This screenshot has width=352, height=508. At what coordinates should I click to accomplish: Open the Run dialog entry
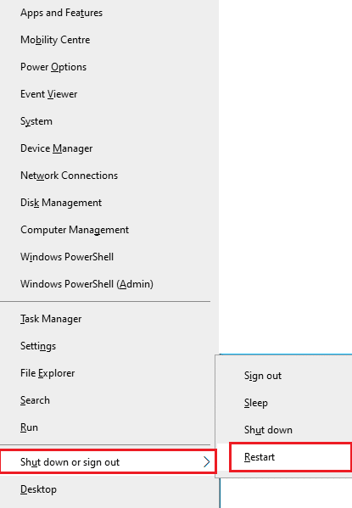pyautogui.click(x=109, y=427)
